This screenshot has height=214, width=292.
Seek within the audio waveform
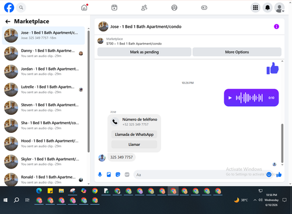249,98
